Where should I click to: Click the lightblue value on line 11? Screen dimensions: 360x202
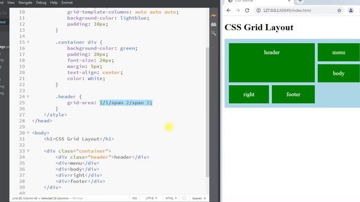[x=133, y=18]
